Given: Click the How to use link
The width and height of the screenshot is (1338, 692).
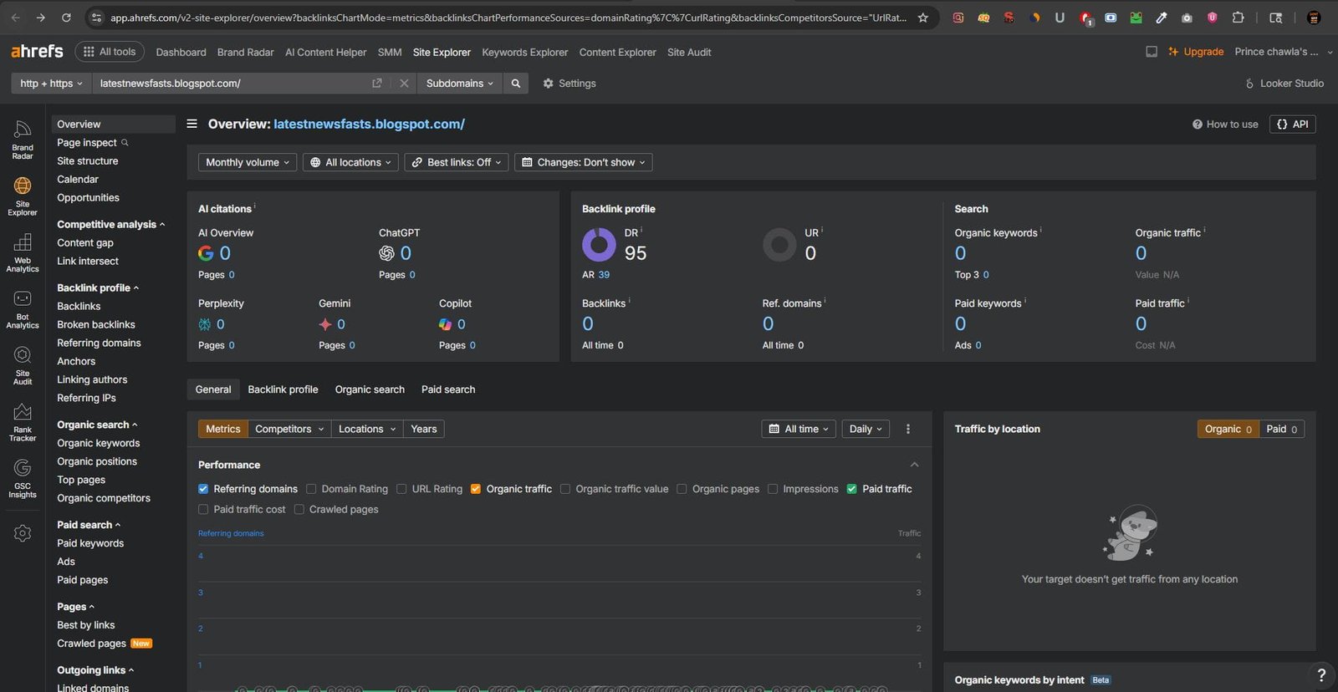Looking at the screenshot, I should [1225, 124].
